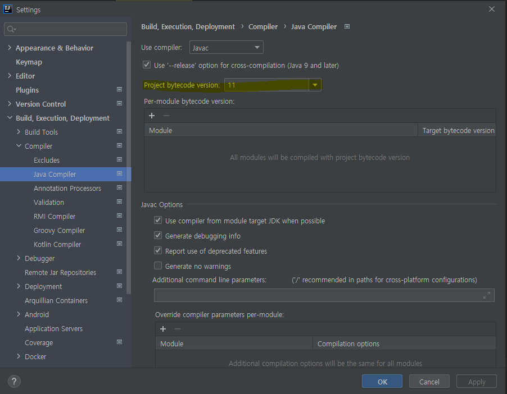Click Additional command line parameters field

click(x=324, y=295)
